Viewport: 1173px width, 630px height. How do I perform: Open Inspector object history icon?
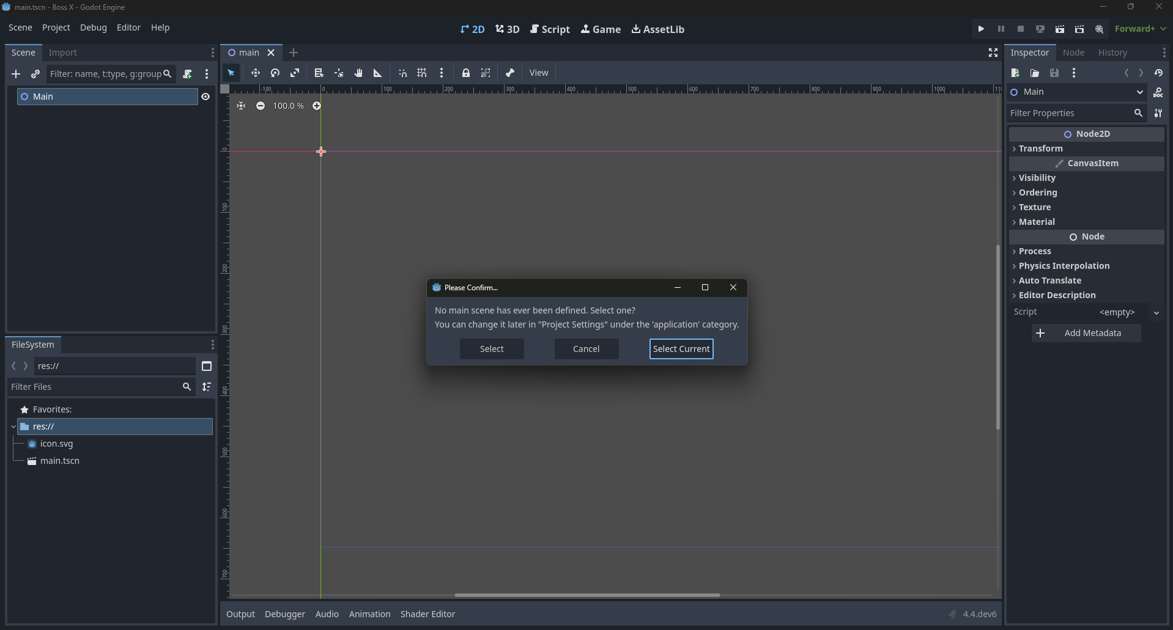1158,73
